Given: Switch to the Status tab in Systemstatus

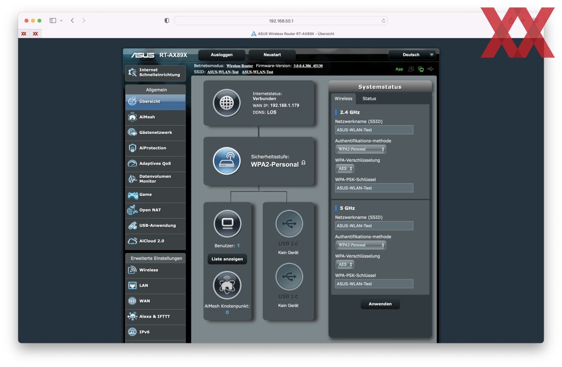Looking at the screenshot, I should tap(369, 99).
